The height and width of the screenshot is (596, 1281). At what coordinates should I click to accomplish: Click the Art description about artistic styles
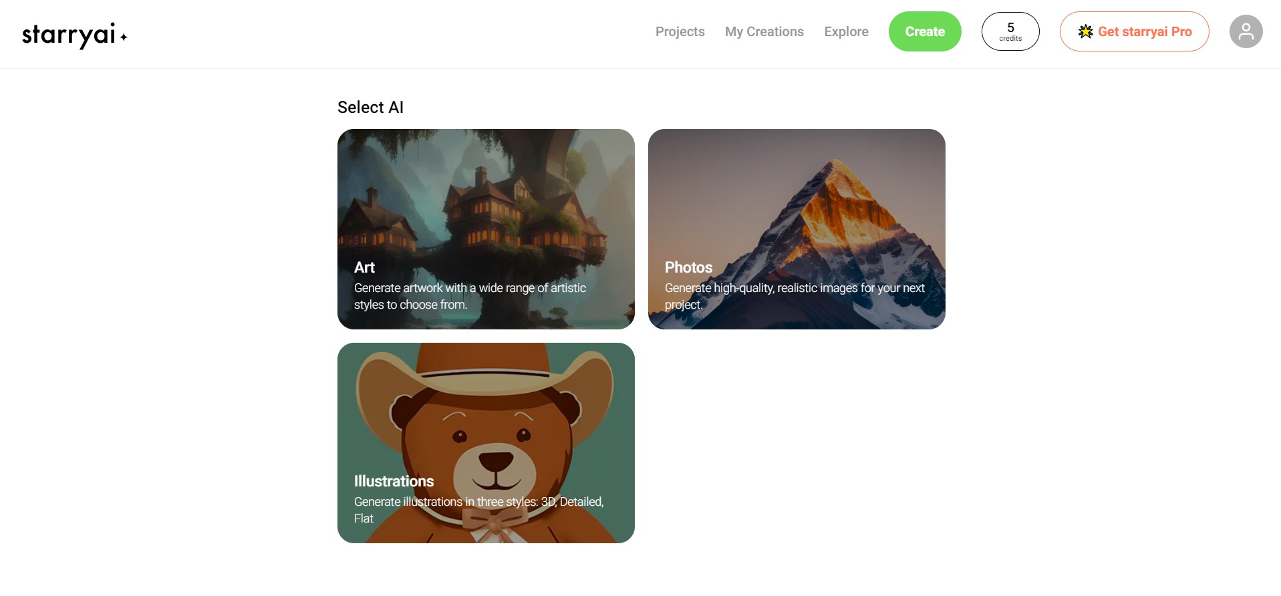tap(470, 296)
